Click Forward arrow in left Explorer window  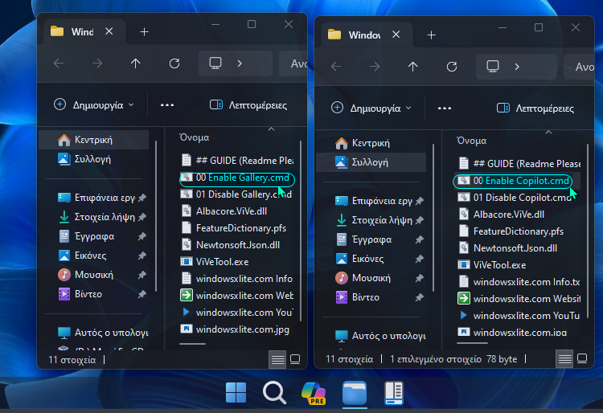click(x=97, y=63)
